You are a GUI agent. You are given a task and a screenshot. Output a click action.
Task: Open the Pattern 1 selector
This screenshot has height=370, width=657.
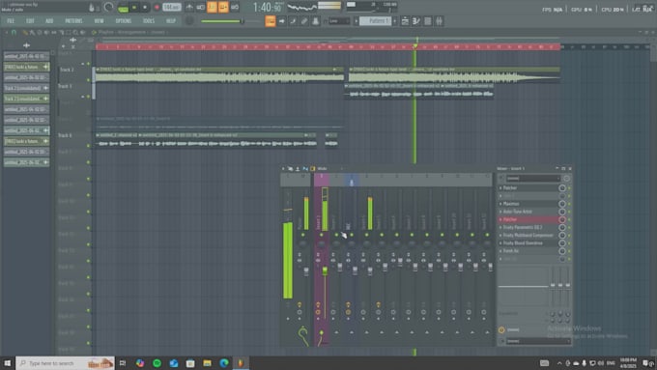(376, 21)
